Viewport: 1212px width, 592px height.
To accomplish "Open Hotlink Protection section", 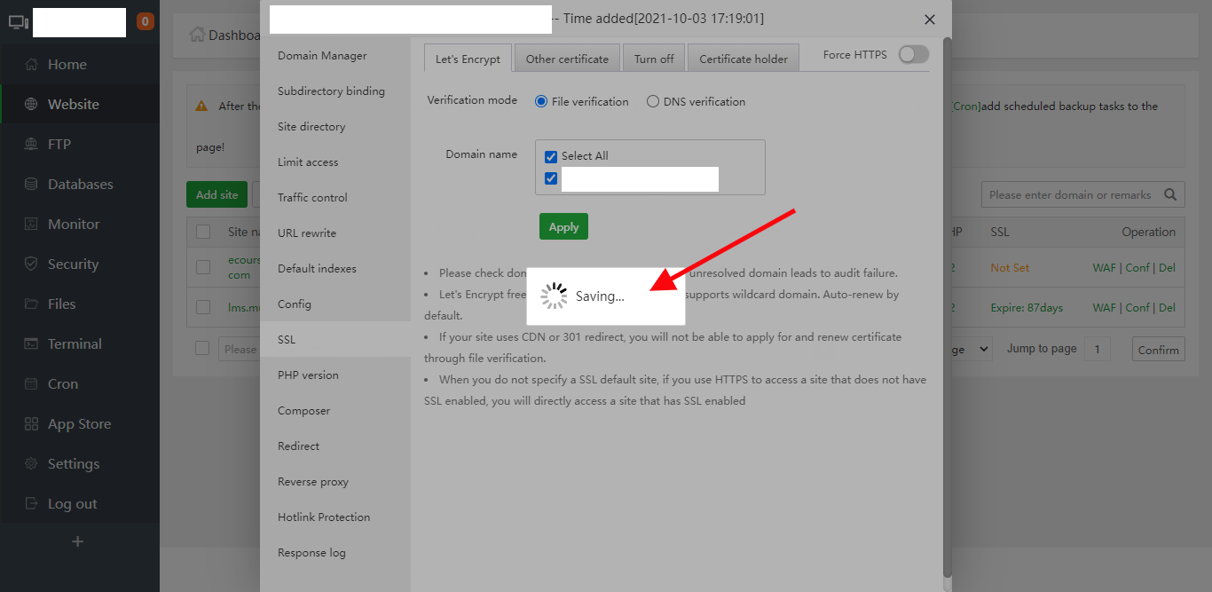I will [x=335, y=517].
